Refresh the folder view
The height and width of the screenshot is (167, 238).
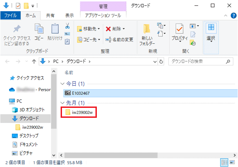click(161, 62)
